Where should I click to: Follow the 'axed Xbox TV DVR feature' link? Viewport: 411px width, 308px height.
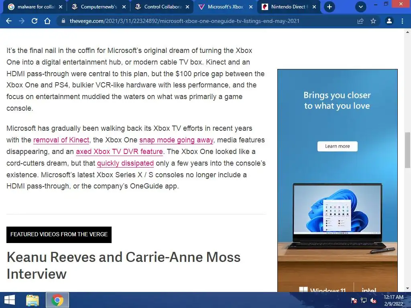(119, 151)
